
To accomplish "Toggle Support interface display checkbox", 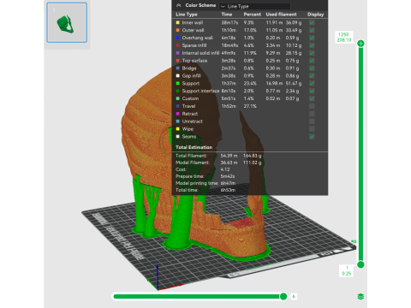I will [x=312, y=91].
